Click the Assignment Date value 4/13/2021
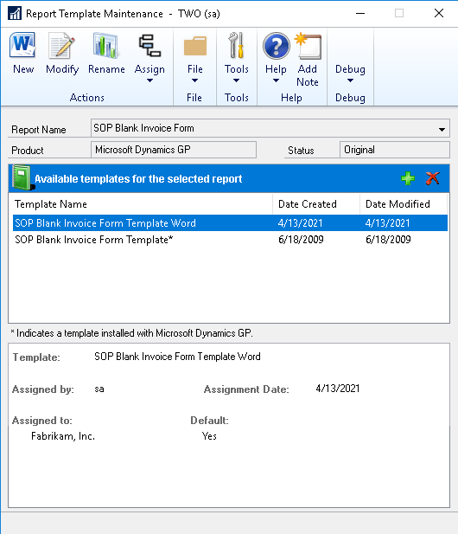Image resolution: width=458 pixels, height=534 pixels. [x=338, y=389]
